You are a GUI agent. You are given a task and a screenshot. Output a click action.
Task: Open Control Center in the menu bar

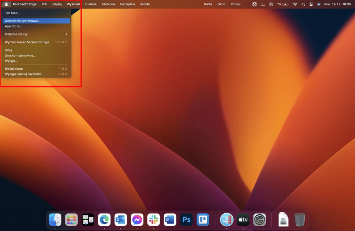coord(311,4)
